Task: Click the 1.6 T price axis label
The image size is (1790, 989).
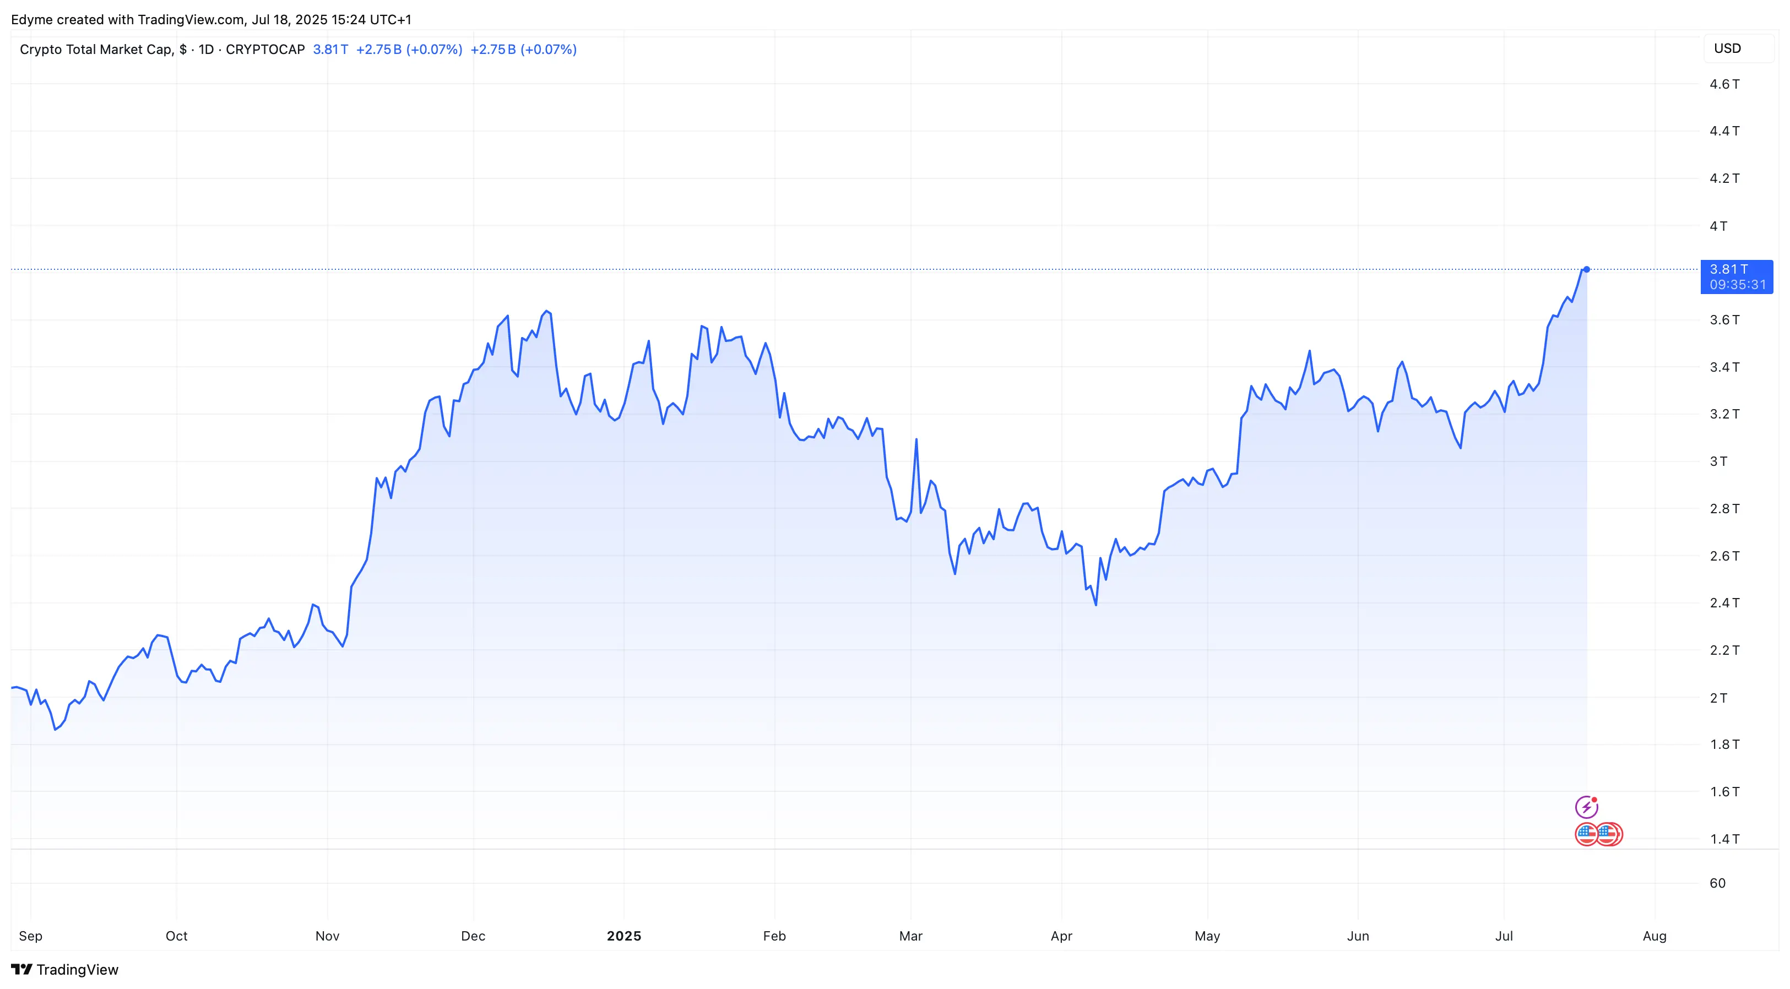Action: (1724, 792)
